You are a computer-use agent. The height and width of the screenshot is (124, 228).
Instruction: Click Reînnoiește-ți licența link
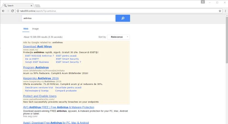(x=37, y=91)
